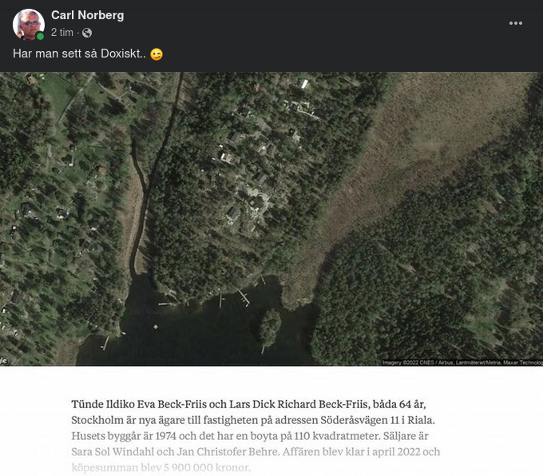Click the light-brown field in the satellite image
The image size is (543, 476).
399,160
